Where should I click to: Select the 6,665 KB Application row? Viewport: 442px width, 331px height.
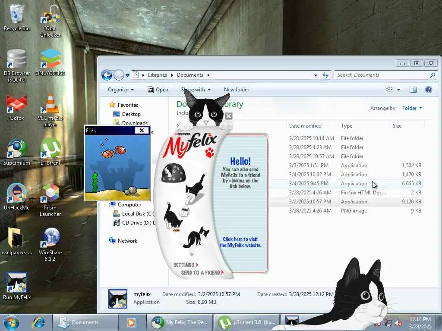[345, 184]
